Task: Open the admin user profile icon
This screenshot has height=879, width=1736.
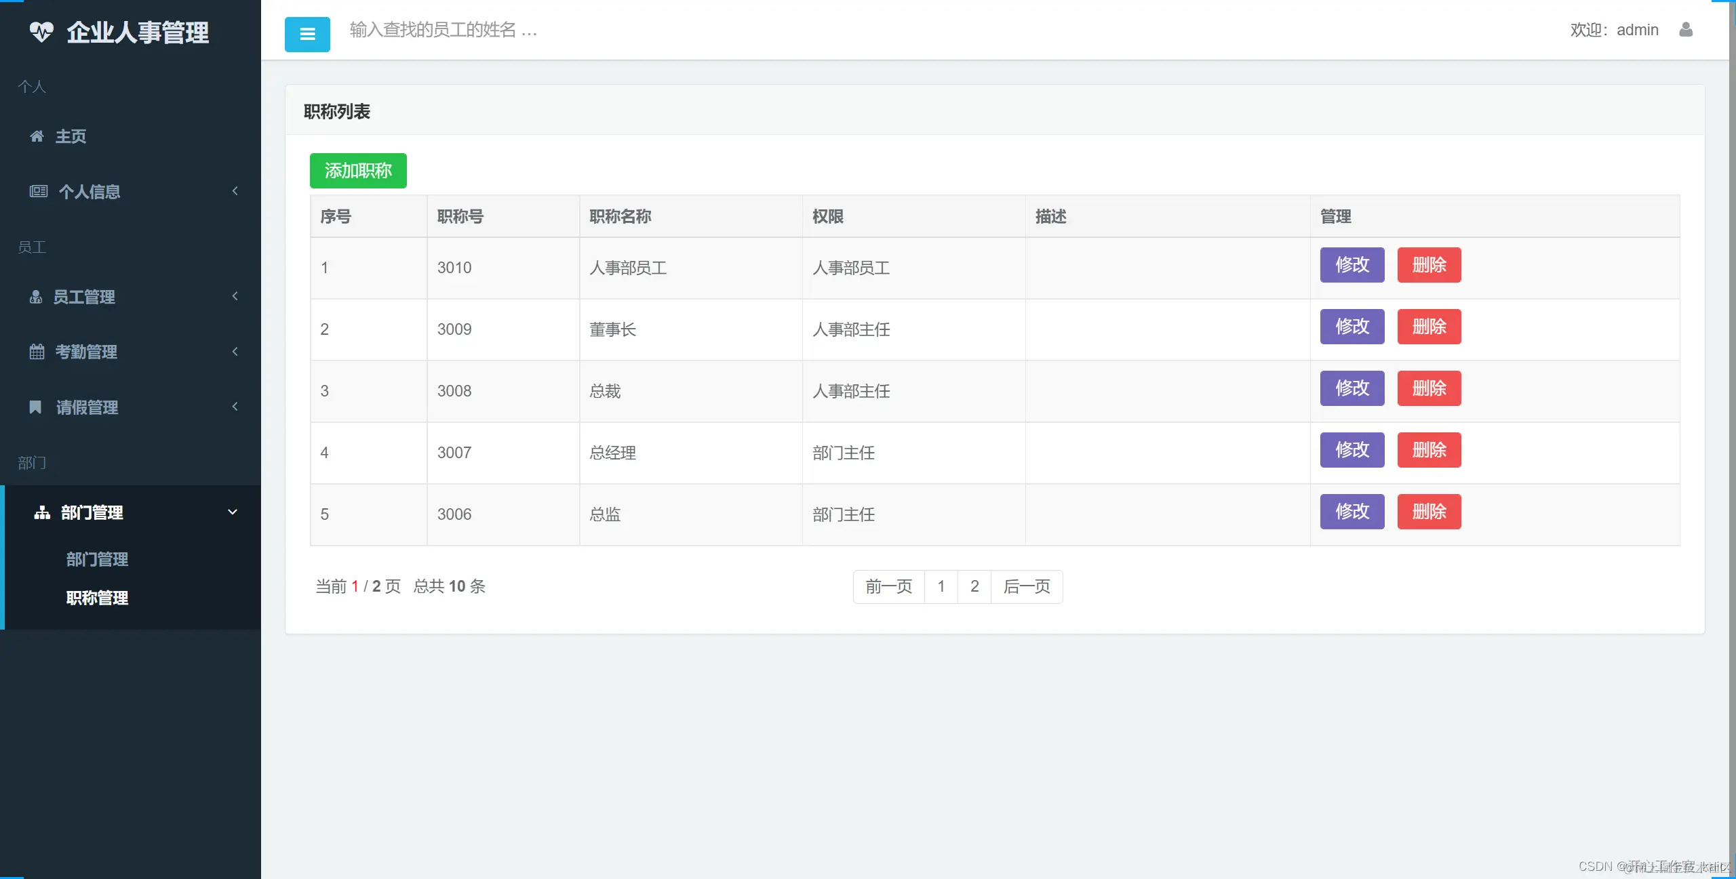Action: (1686, 30)
